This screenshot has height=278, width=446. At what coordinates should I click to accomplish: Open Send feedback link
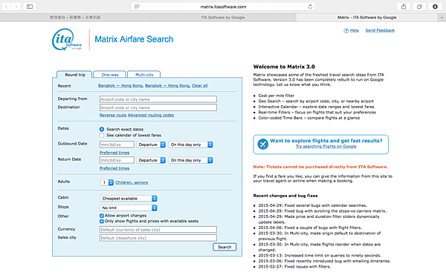[380, 30]
